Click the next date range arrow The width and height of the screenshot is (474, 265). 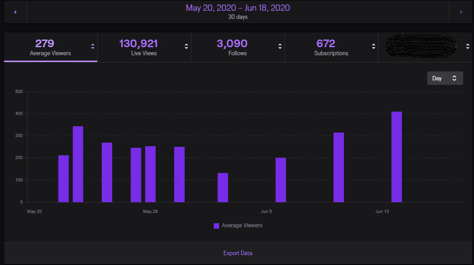coord(460,12)
